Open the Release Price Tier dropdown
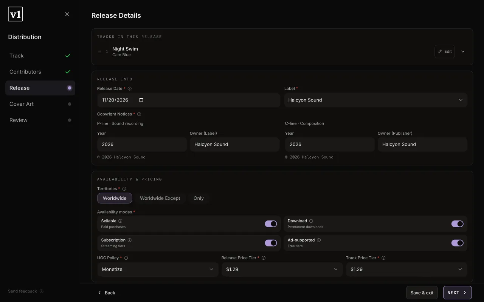This screenshot has height=302, width=484. coord(282,270)
